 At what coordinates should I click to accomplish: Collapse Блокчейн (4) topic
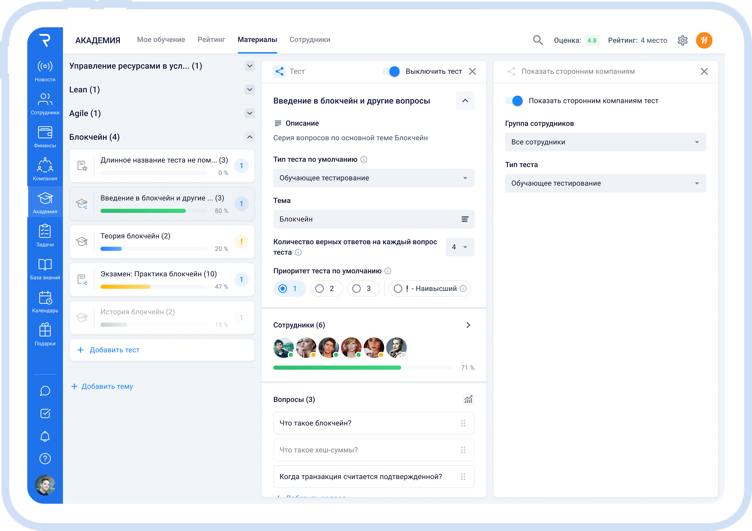(x=249, y=137)
